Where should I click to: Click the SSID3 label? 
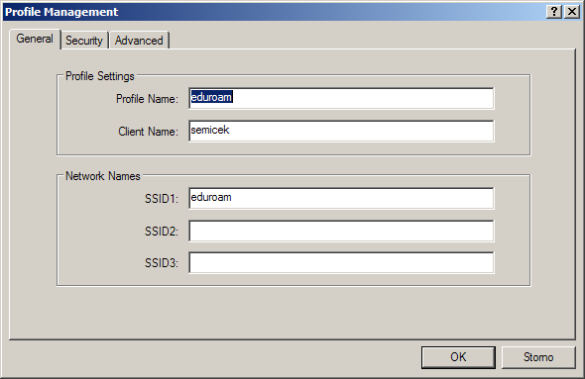pos(162,263)
